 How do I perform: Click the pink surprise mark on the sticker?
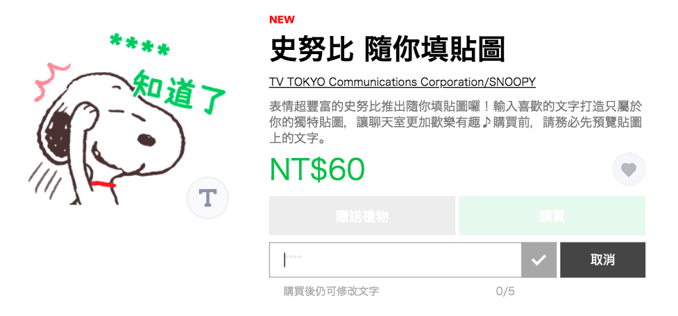click(52, 80)
